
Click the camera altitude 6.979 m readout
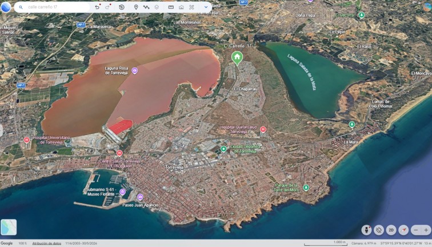click(x=363, y=244)
